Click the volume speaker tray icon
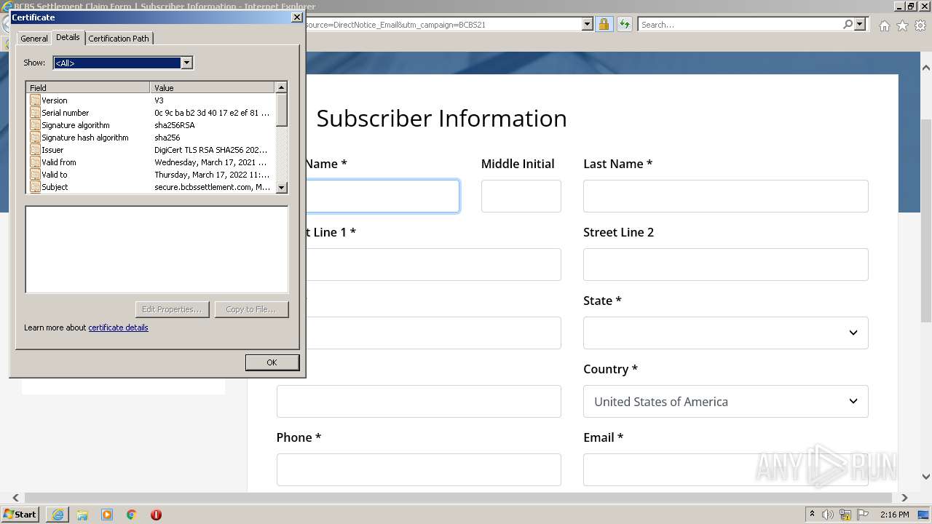The width and height of the screenshot is (932, 524). click(828, 515)
